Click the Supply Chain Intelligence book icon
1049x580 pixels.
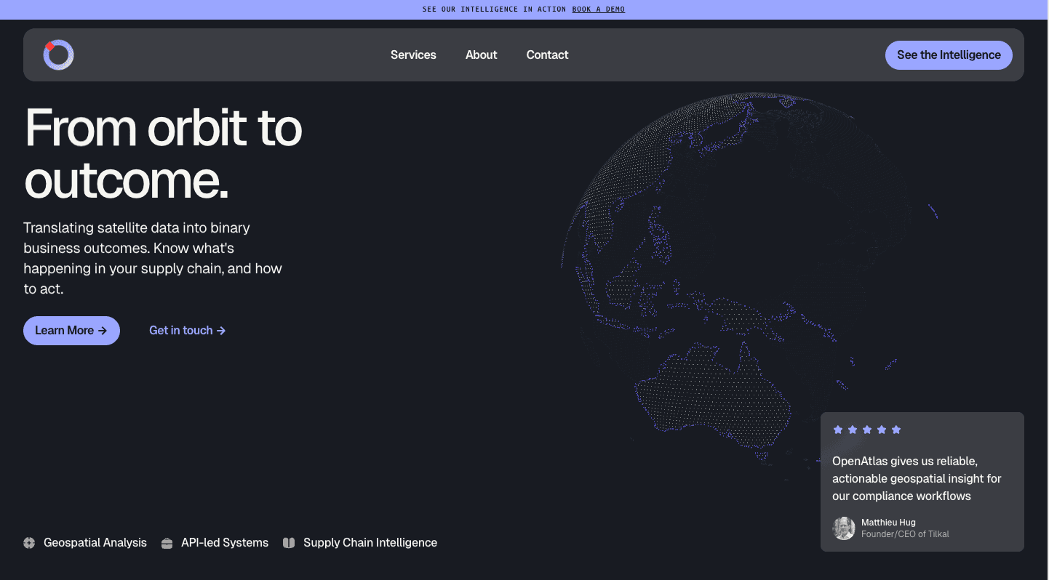[289, 543]
